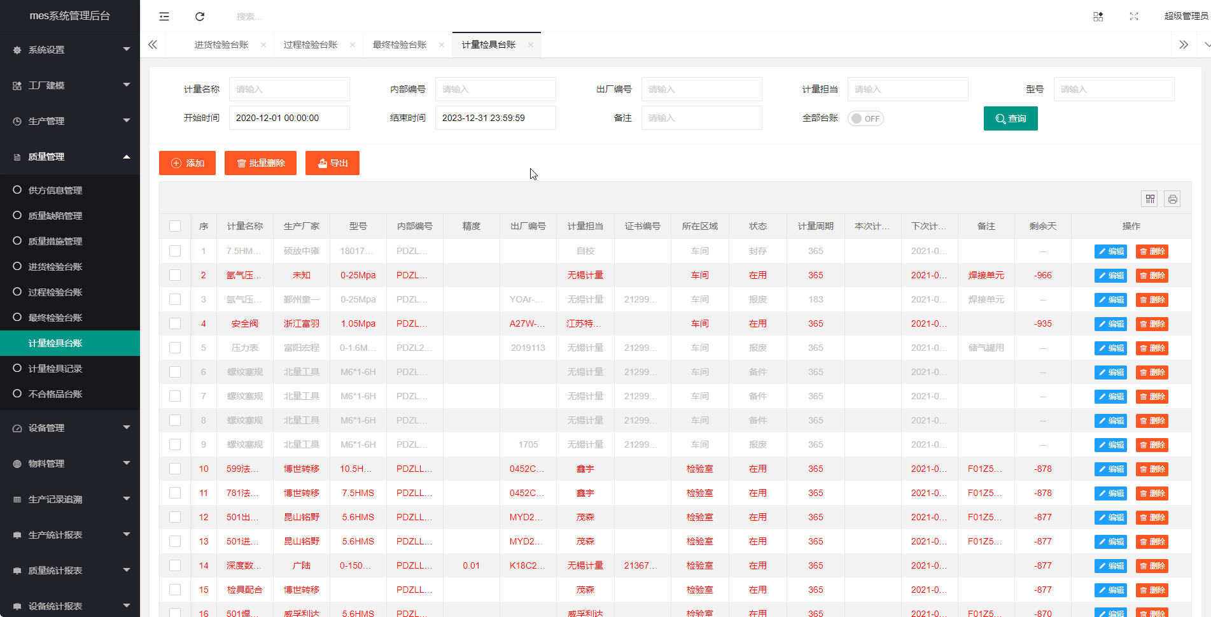Check the checkbox for row 1

tap(175, 251)
